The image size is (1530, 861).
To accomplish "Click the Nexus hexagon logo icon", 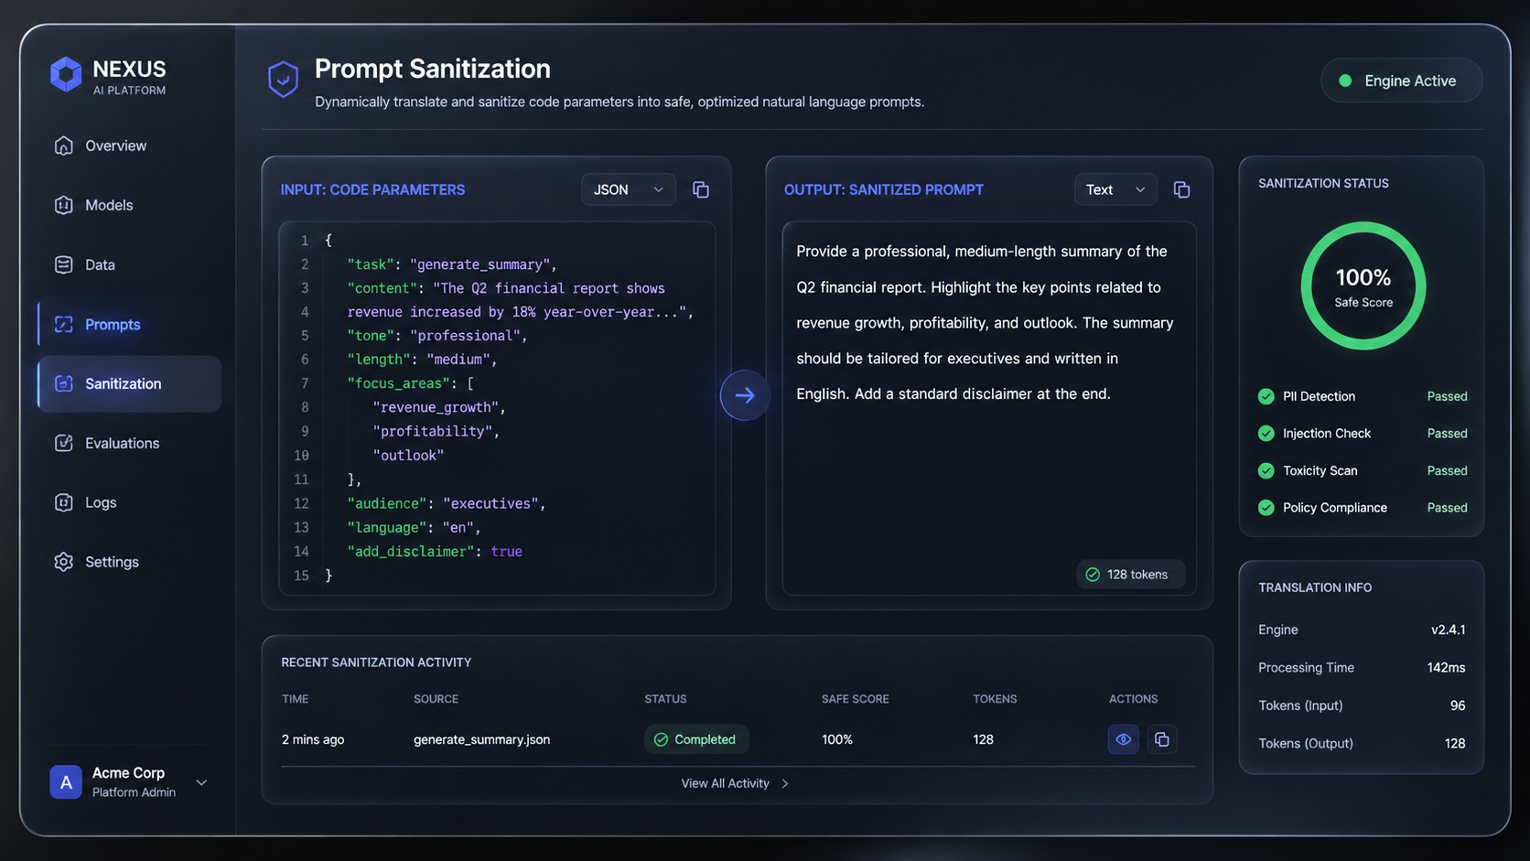I will [x=66, y=75].
